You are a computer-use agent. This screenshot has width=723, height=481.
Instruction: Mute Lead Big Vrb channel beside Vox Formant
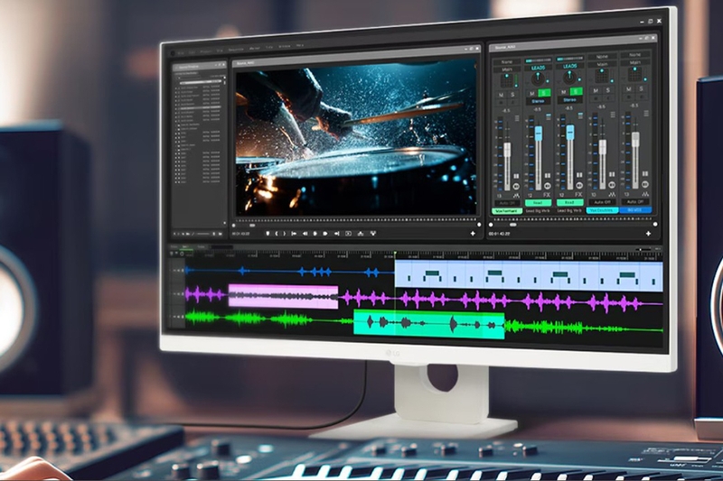532,94
